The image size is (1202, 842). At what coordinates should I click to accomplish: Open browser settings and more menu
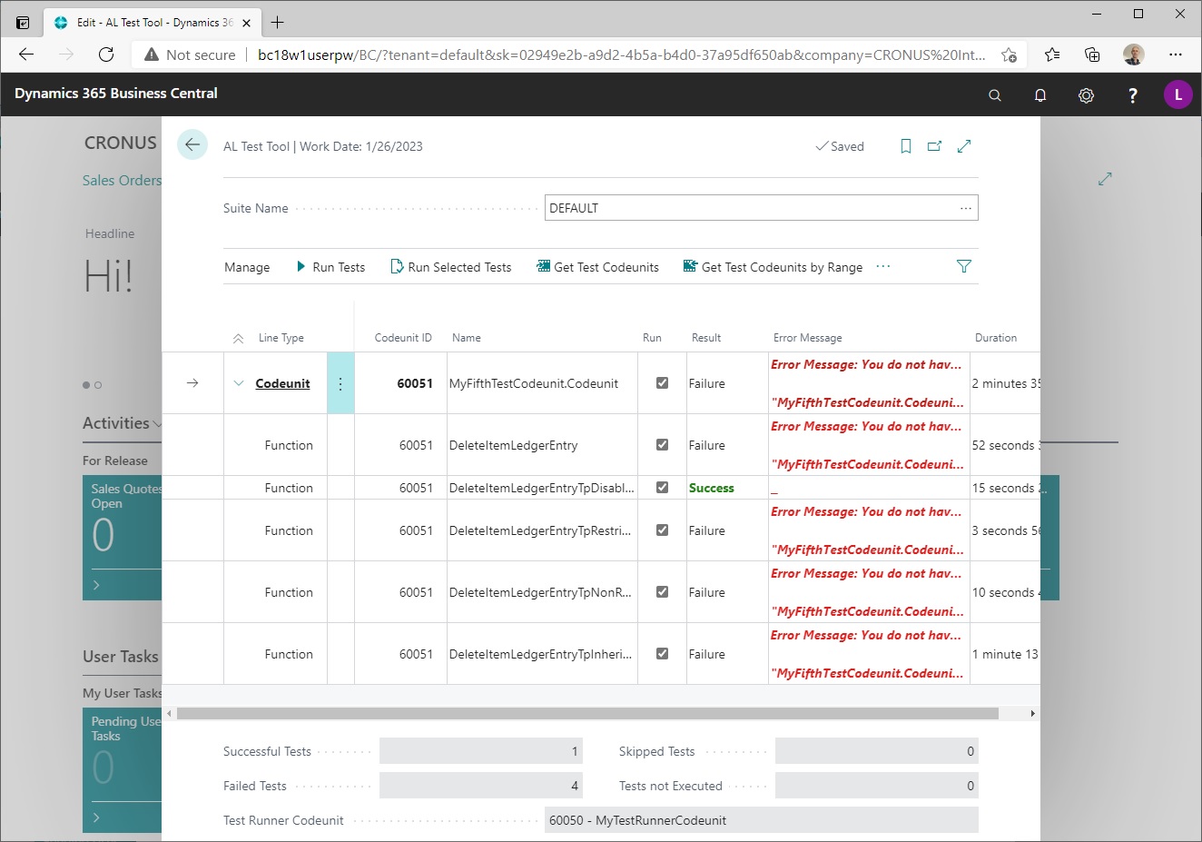tap(1176, 54)
